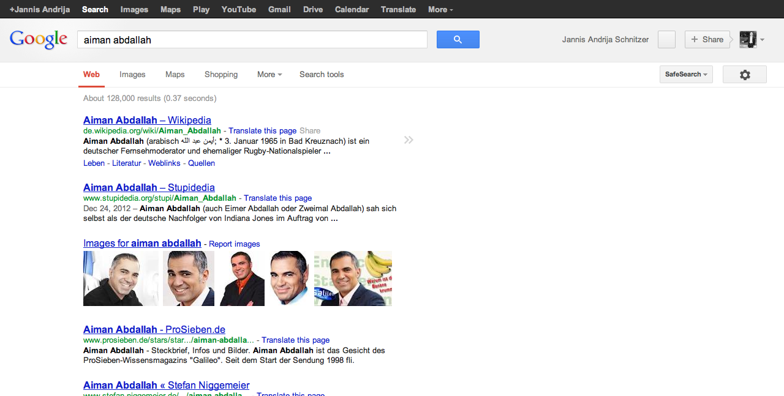Click the Share plus button
Image resolution: width=784 pixels, height=396 pixels.
pos(707,39)
